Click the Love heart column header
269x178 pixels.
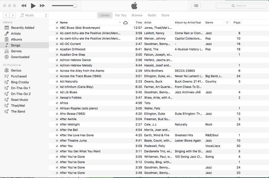point(227,22)
